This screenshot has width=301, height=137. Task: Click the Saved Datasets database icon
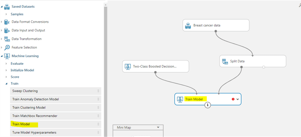7,7
